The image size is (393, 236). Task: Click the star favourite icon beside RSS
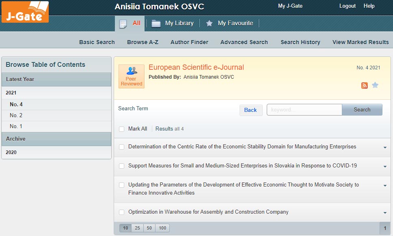[x=375, y=85]
